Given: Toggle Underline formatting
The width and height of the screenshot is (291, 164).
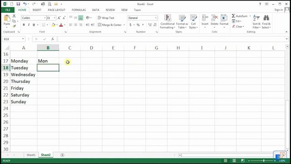Looking at the screenshot, I should [x=34, y=25].
